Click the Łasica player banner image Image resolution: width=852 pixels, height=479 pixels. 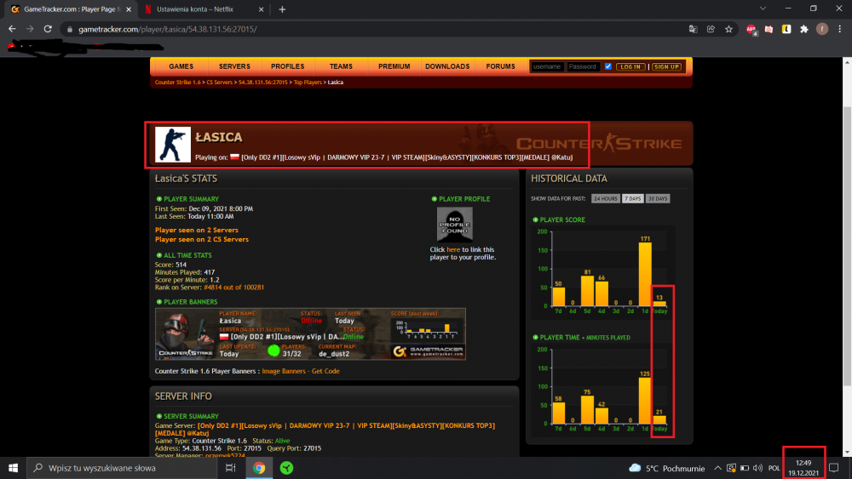[310, 334]
